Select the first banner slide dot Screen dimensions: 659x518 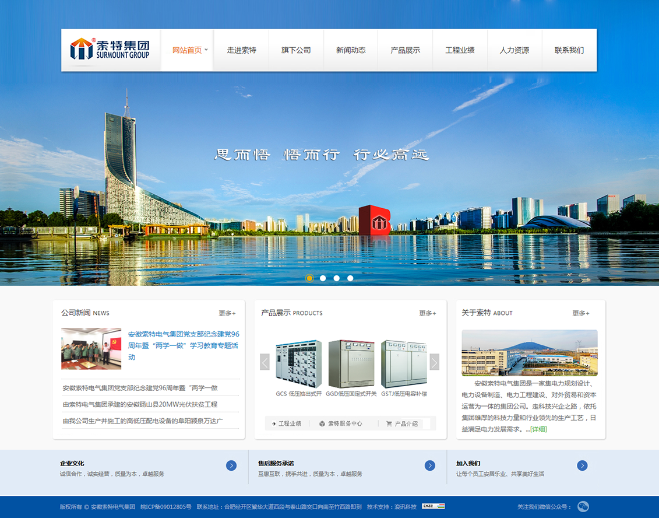pyautogui.click(x=309, y=278)
